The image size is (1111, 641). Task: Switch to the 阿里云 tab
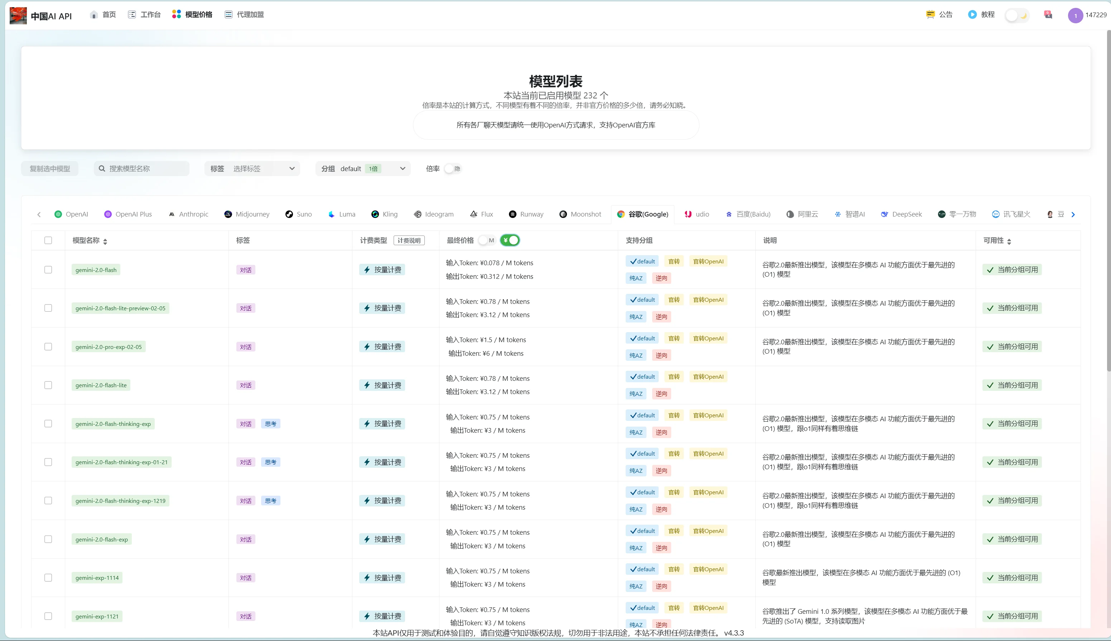802,214
